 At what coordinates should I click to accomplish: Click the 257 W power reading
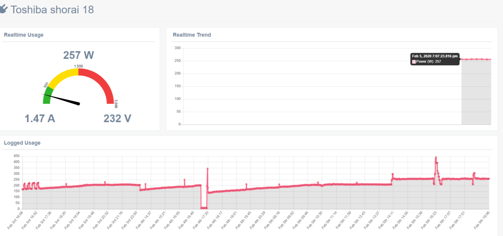(x=79, y=55)
